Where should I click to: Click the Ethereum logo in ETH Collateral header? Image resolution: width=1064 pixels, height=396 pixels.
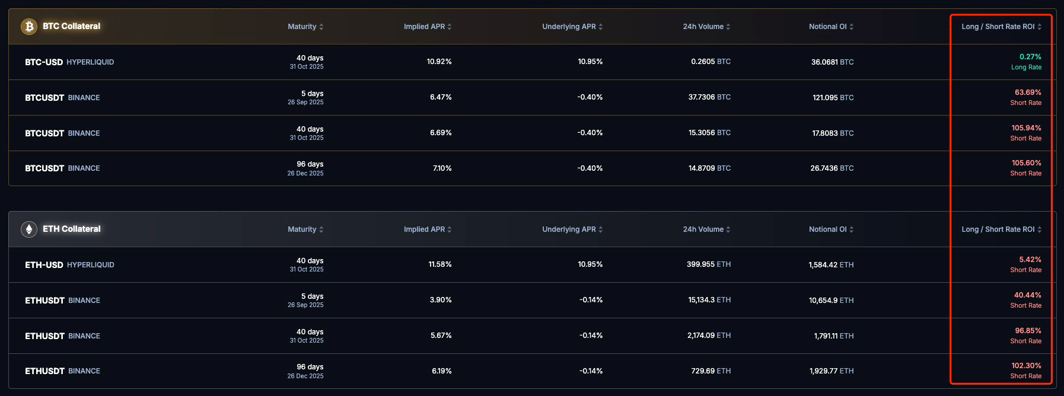tap(29, 229)
